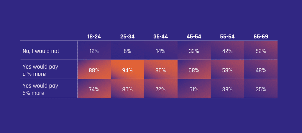Select the 88% heatmap cell

94,70
